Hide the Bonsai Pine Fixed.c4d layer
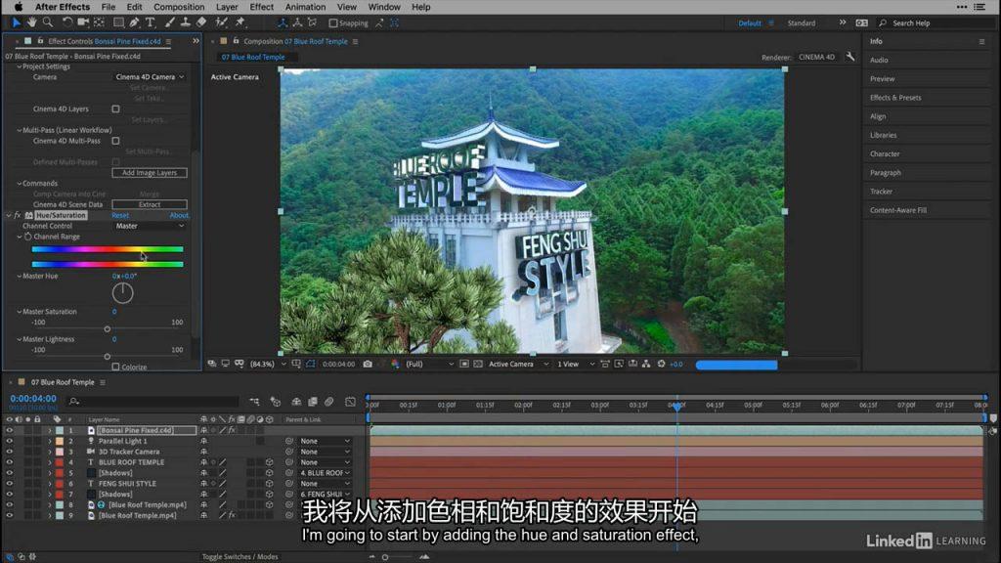Viewport: 1001px width, 563px height. point(9,430)
